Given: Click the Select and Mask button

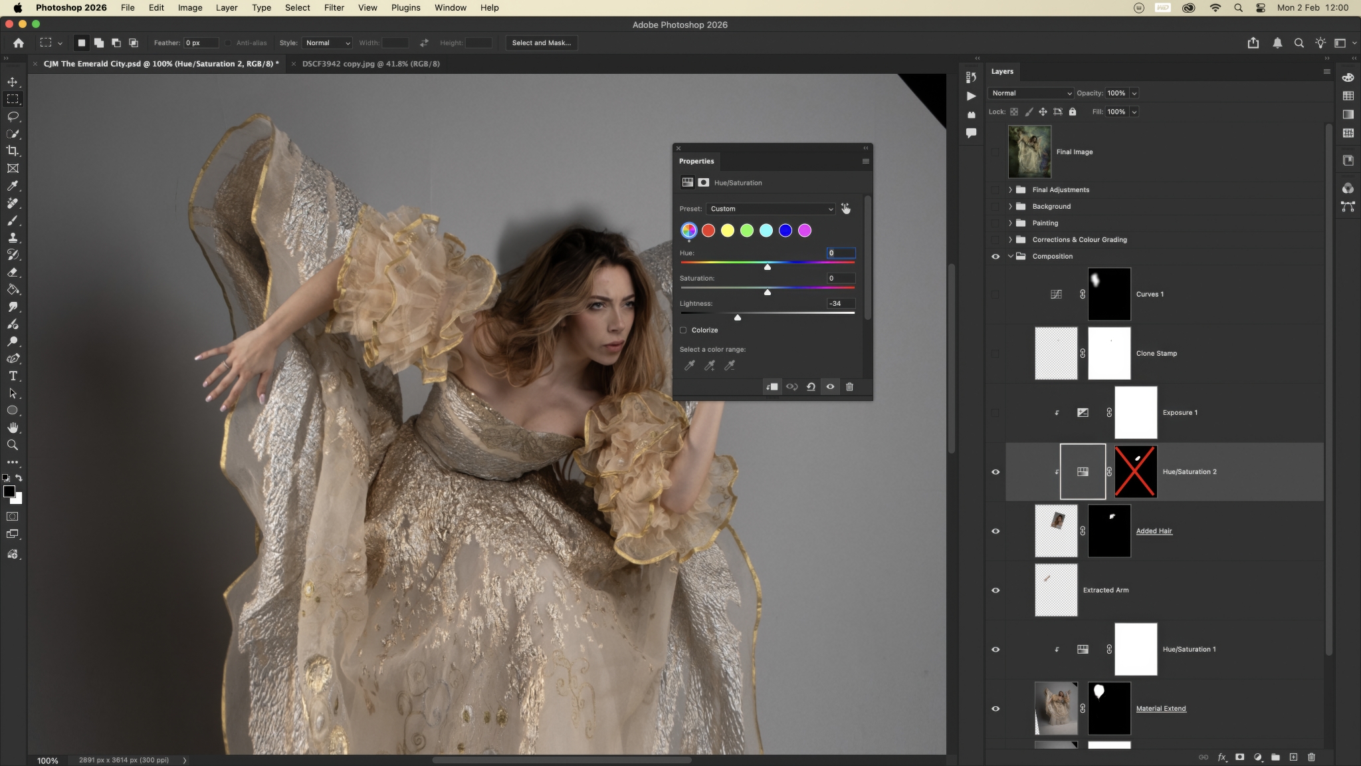Looking at the screenshot, I should [541, 43].
